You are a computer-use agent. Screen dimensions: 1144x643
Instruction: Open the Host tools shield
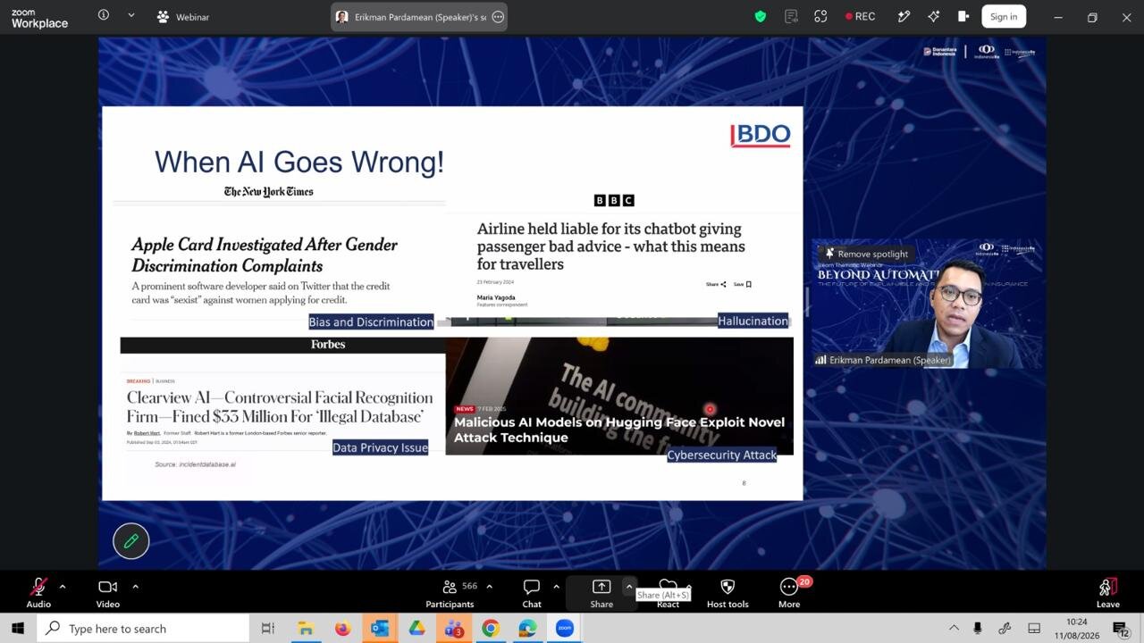(728, 592)
